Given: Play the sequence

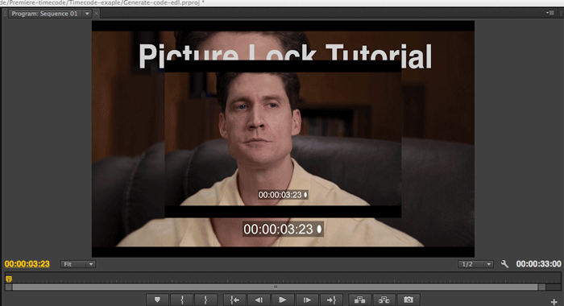Looking at the screenshot, I should [x=283, y=300].
